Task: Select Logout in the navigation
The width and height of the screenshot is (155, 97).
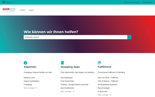Action: pyautogui.click(x=31, y=10)
